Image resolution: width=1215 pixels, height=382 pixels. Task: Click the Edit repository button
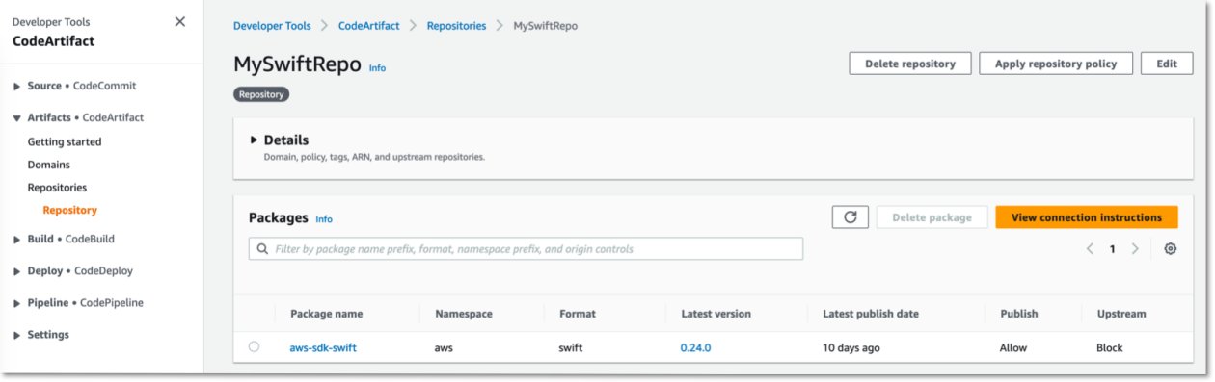point(1167,64)
